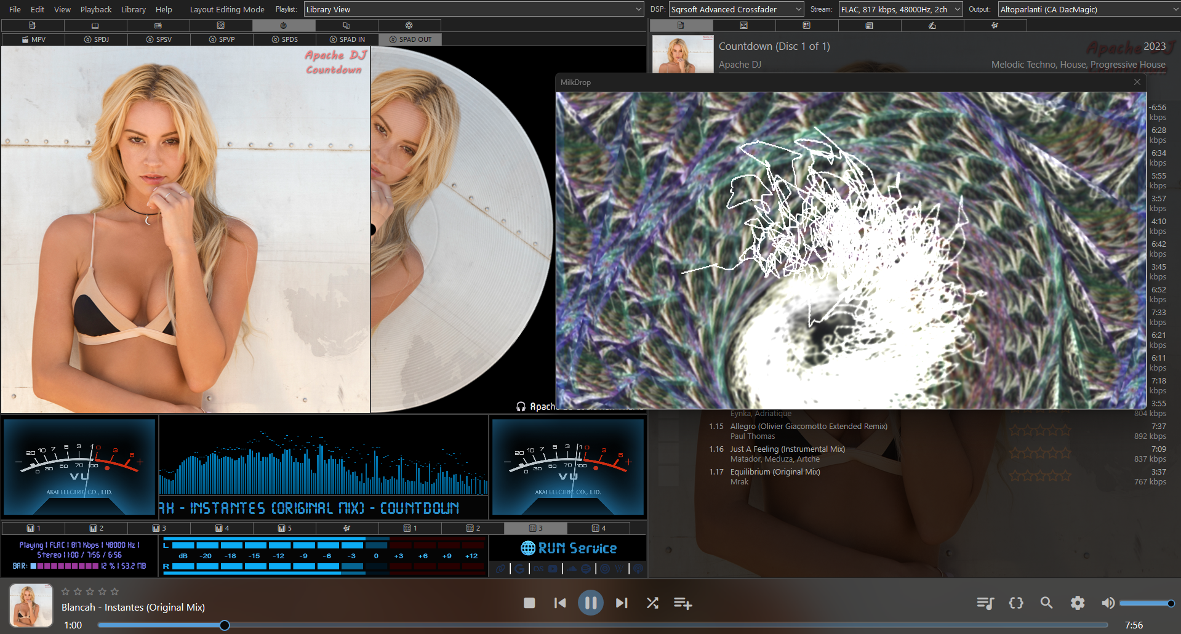Select the disc cover icon tab
Screen dimensions: 1181x634
[221, 25]
